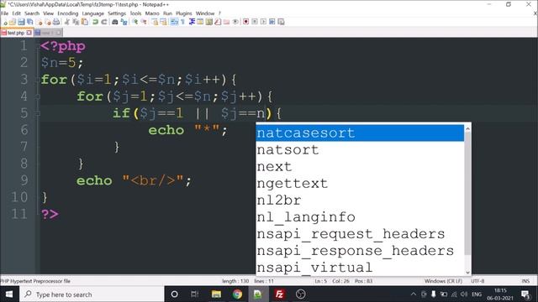Save the current recorded macro
The image size is (538, 302).
click(x=281, y=22)
